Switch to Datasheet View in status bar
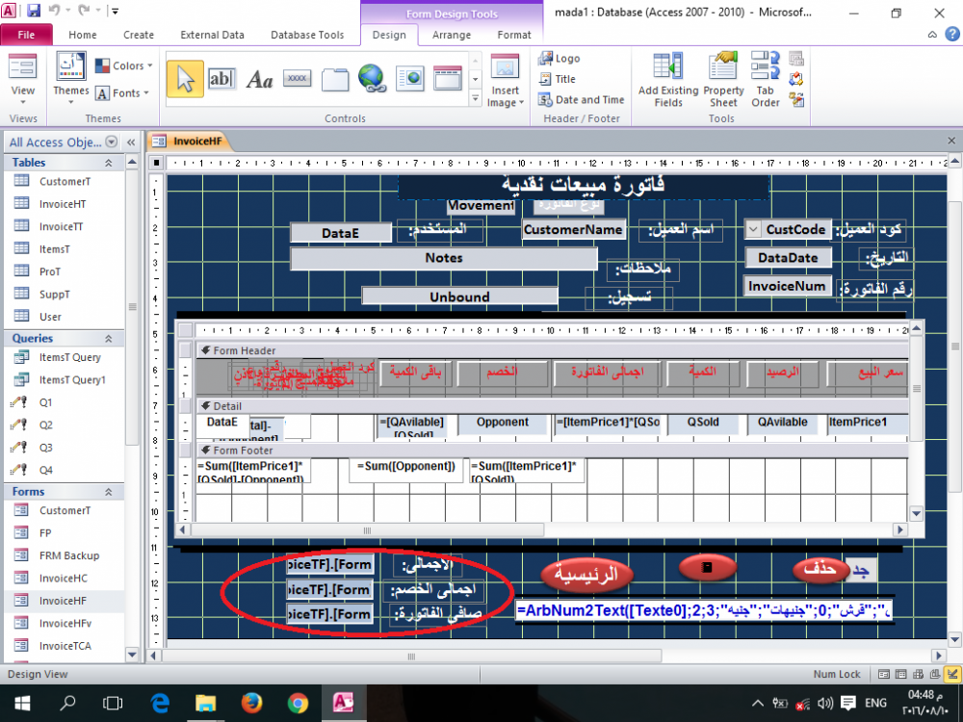Image resolution: width=963 pixels, height=722 pixels. [x=900, y=674]
